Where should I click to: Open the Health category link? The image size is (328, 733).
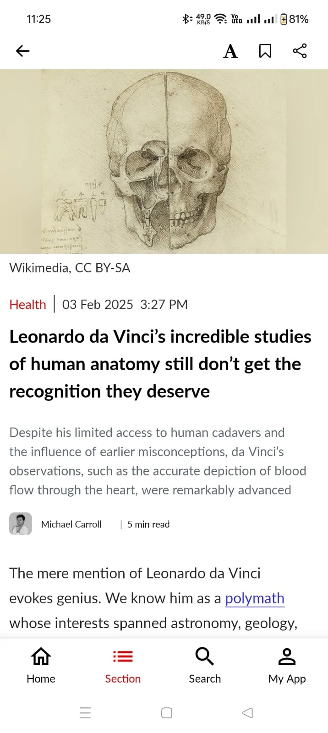click(27, 305)
